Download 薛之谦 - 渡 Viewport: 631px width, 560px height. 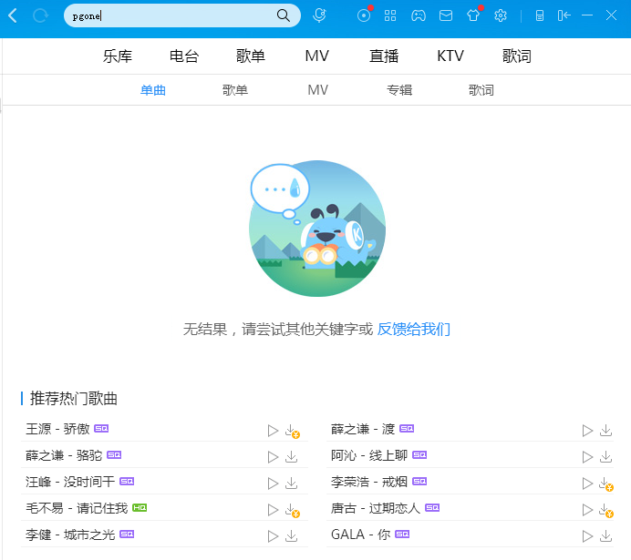[x=606, y=431]
